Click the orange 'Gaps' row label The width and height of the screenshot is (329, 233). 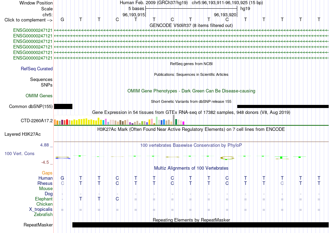(x=47, y=173)
